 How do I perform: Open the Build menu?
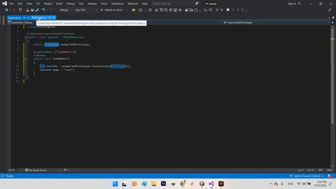tap(59, 4)
